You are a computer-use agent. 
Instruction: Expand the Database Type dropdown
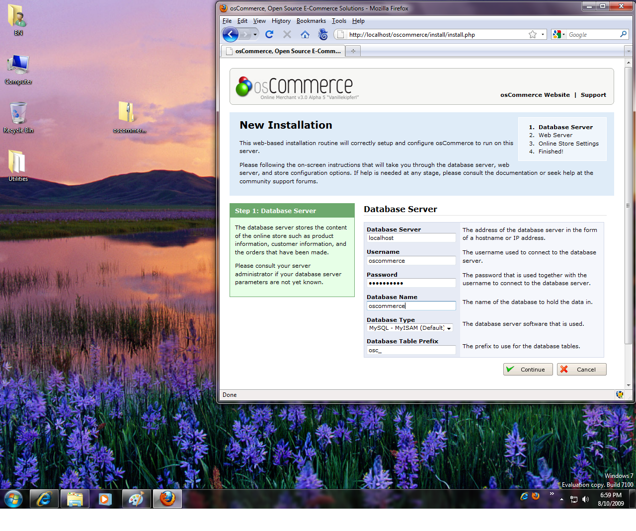tap(449, 328)
